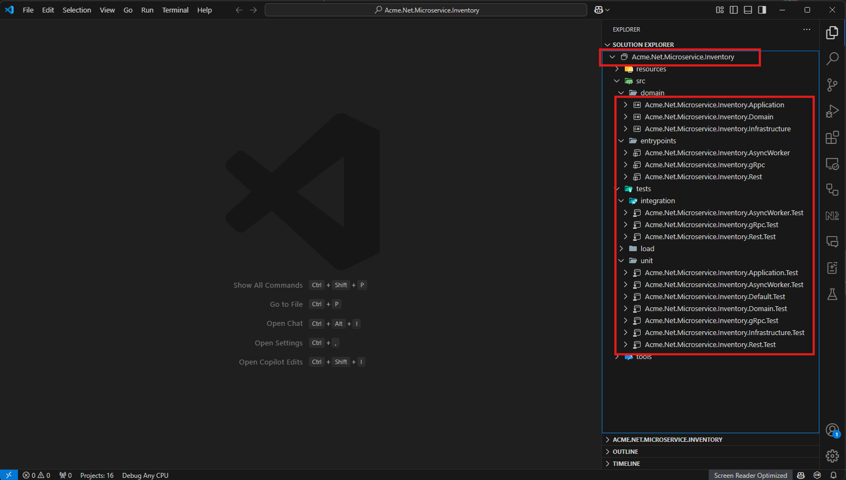Click the N2 icon in activity bar
The height and width of the screenshot is (480, 846).
832,216
